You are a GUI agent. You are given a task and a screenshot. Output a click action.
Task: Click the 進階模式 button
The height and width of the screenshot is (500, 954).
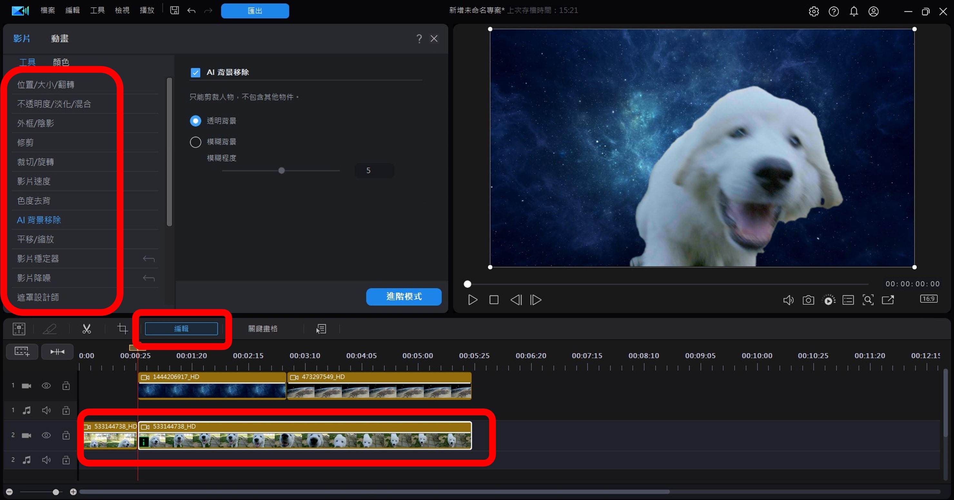[x=403, y=297]
